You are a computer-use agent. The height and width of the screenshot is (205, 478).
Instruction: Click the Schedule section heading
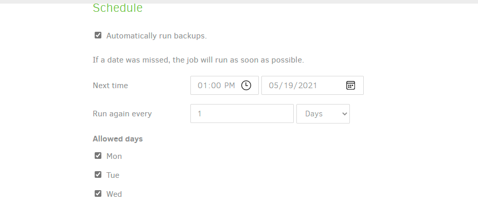118,8
